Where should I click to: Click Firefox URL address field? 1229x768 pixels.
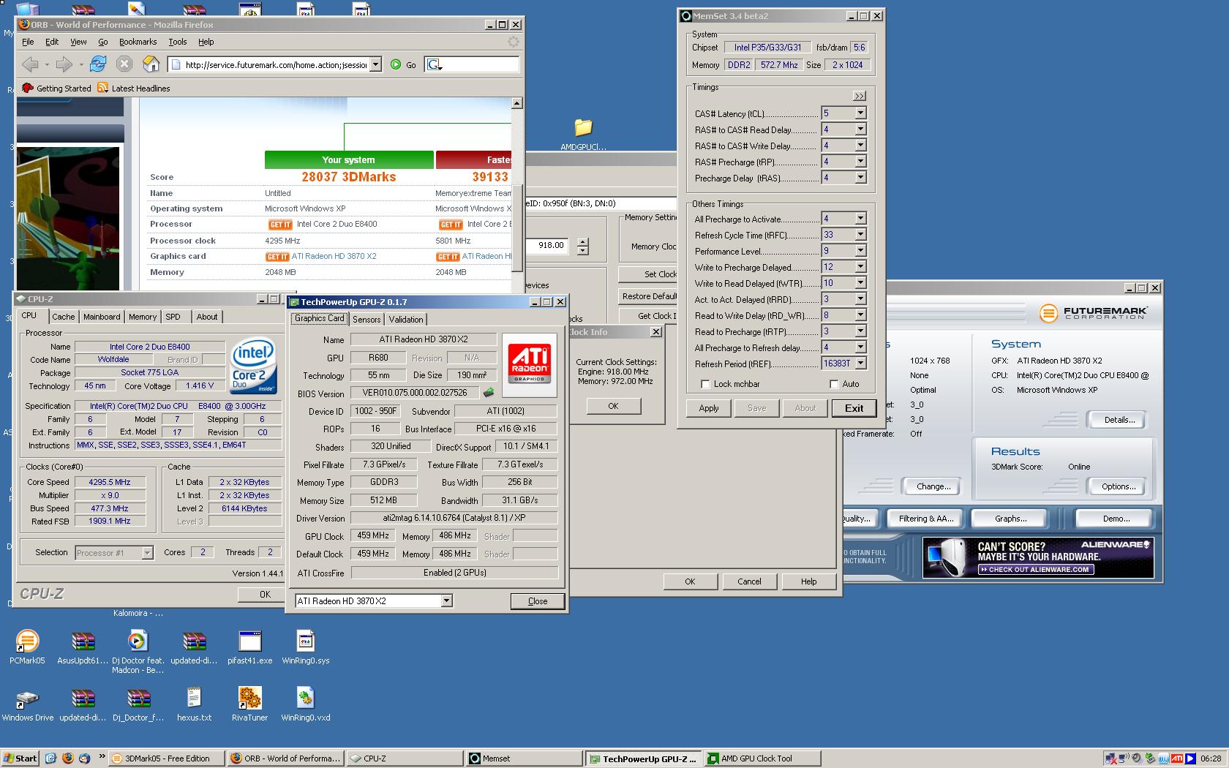tap(268, 64)
